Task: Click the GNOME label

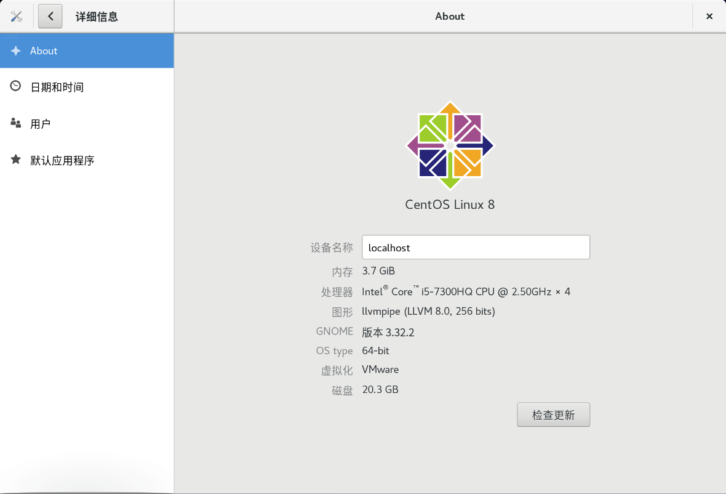Action: pyautogui.click(x=334, y=331)
